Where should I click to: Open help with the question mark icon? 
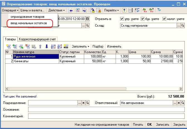124,11
